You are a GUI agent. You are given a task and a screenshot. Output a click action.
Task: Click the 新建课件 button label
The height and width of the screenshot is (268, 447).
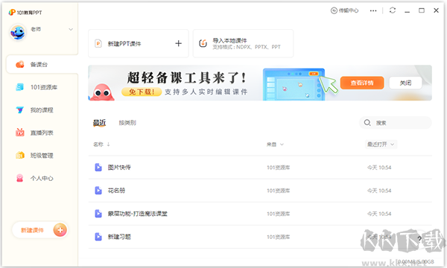(x=32, y=230)
